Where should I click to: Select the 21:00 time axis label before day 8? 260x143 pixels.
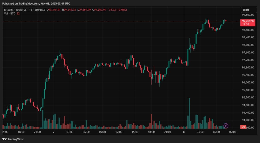pos(167,132)
